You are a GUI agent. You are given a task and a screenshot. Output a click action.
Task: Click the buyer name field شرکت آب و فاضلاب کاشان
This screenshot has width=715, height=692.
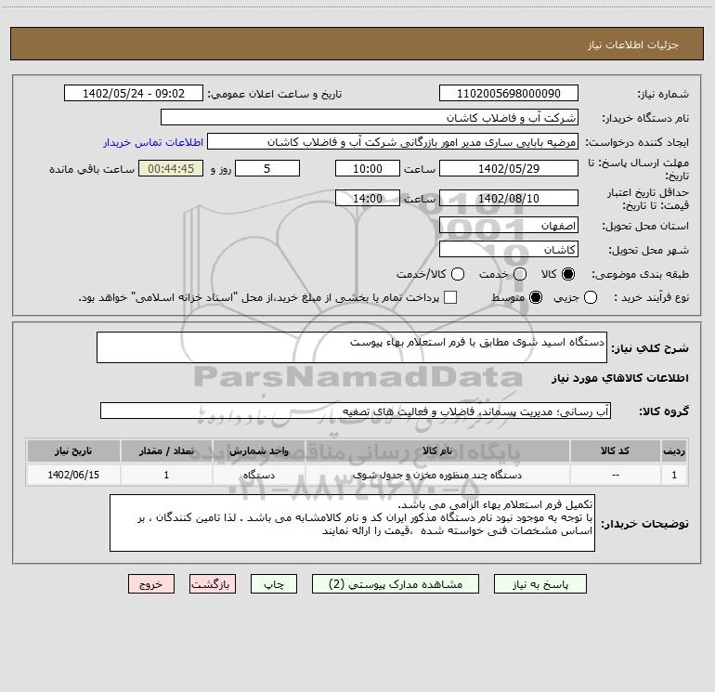(370, 118)
